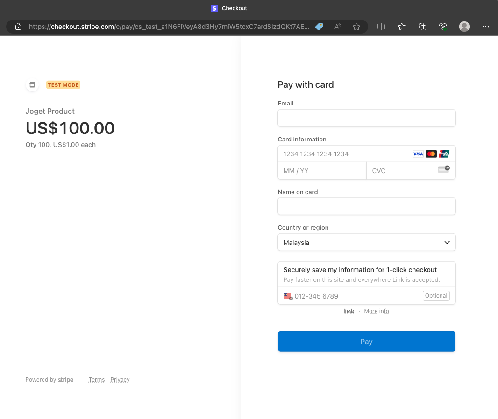Expand the Country or region dropdown
This screenshot has height=419, width=498.
[366, 243]
